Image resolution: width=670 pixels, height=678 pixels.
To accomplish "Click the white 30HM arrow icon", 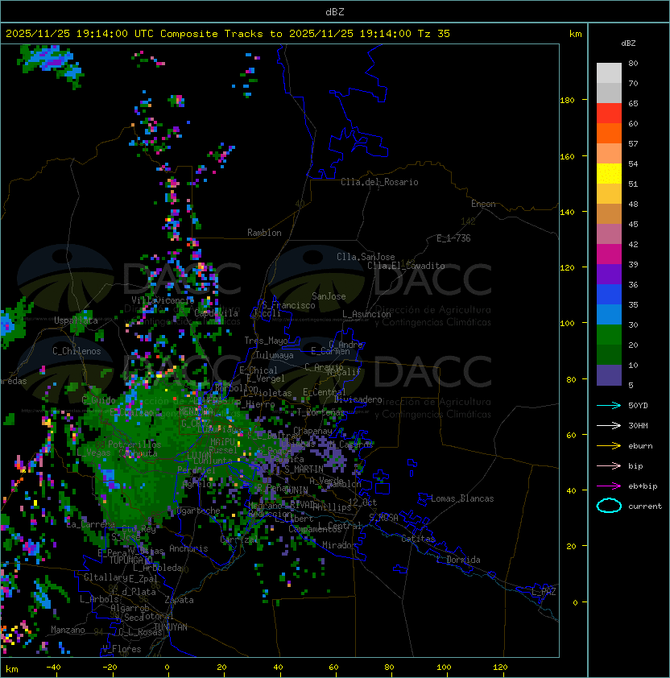I will point(609,425).
